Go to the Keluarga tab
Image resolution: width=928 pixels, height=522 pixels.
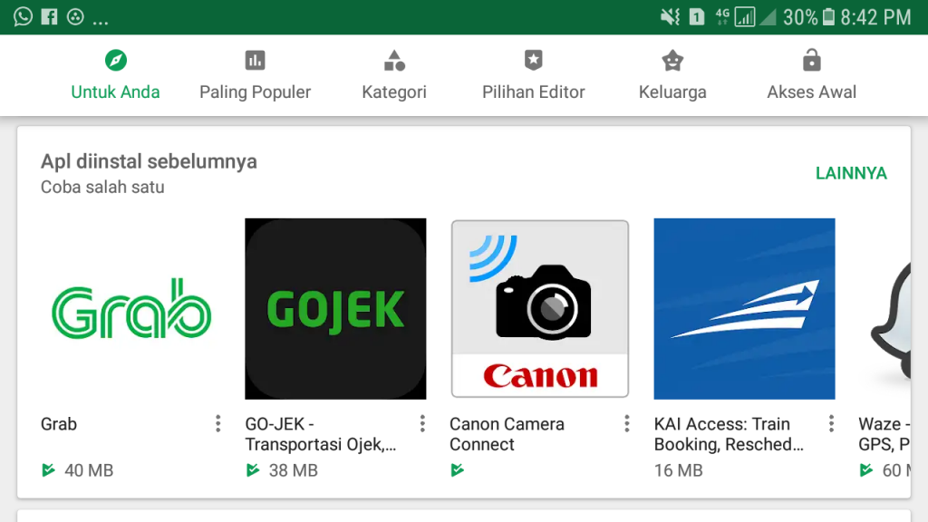click(x=672, y=75)
